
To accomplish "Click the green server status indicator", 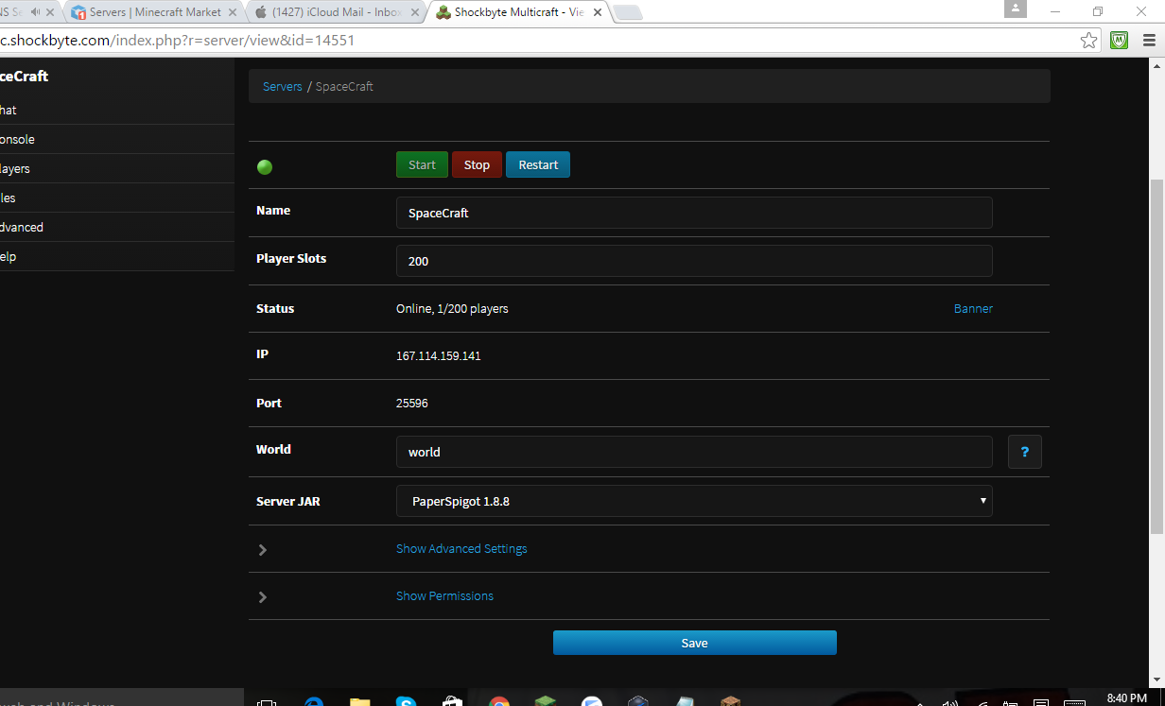I will point(265,167).
